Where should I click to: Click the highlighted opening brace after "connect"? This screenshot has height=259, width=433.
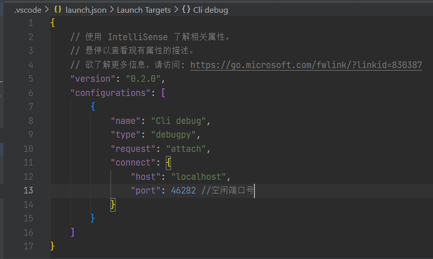coord(168,163)
